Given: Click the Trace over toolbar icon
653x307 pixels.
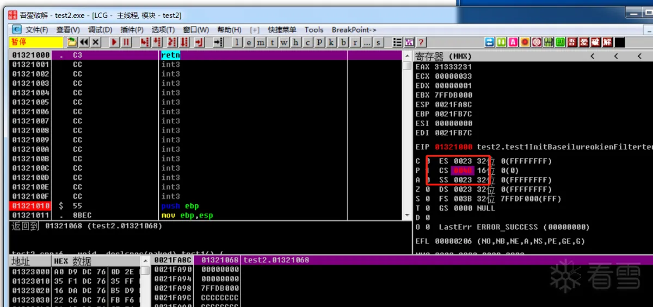Looking at the screenshot, I should click(184, 42).
